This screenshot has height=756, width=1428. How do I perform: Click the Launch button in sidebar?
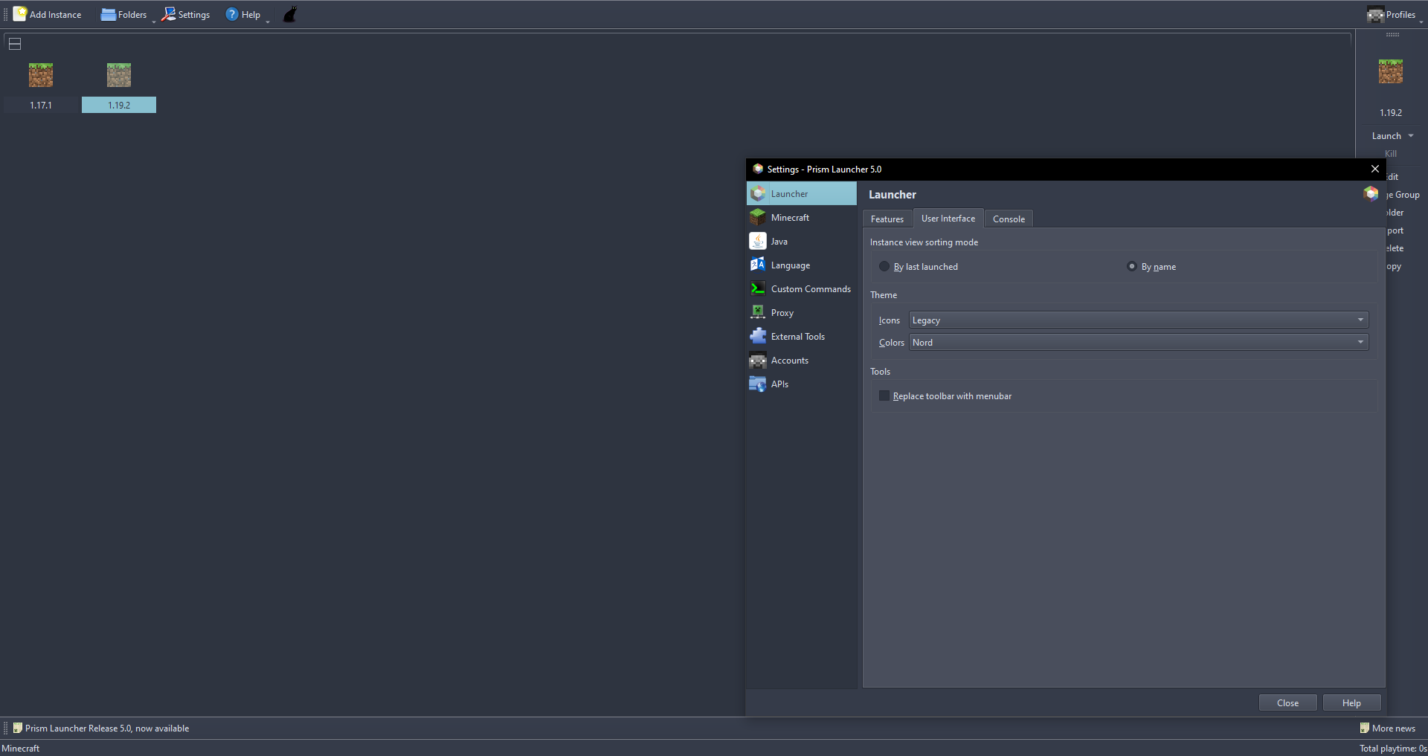pyautogui.click(x=1386, y=136)
